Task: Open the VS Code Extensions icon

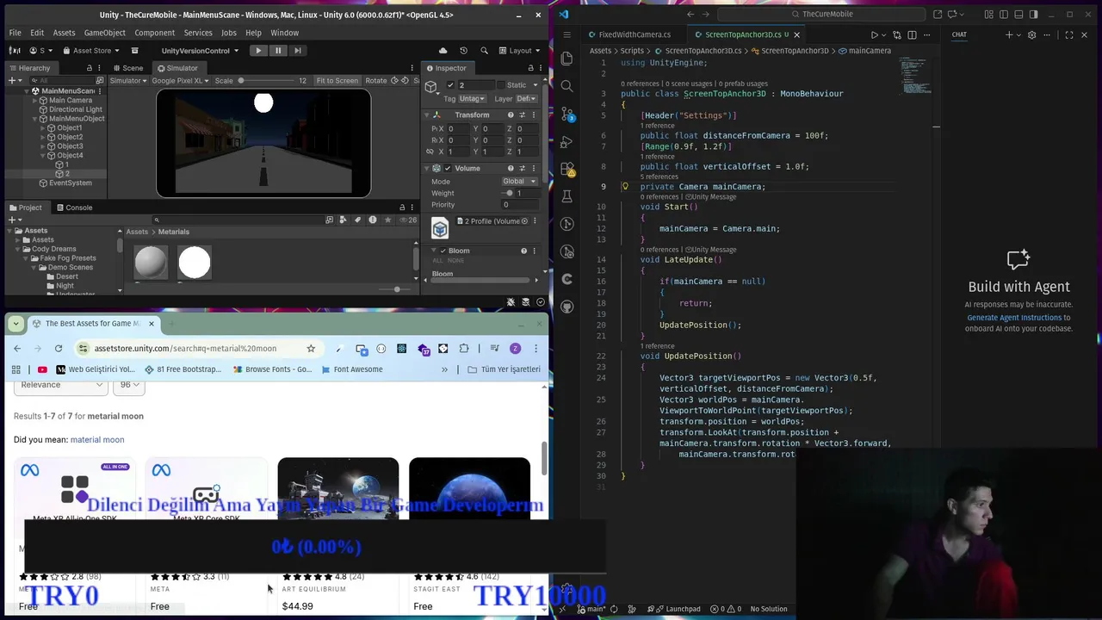Action: point(566,169)
